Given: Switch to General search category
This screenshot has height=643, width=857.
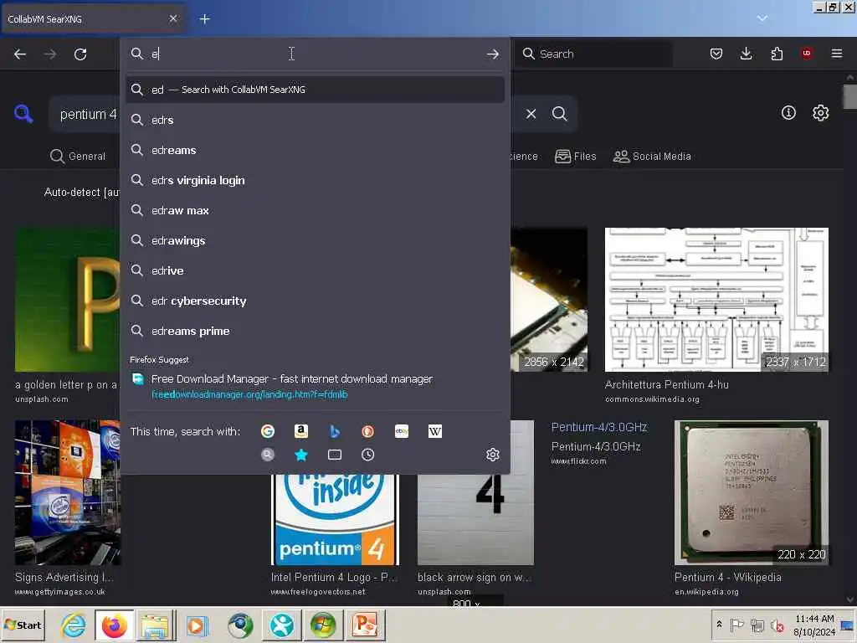Looking at the screenshot, I should pyautogui.click(x=78, y=157).
